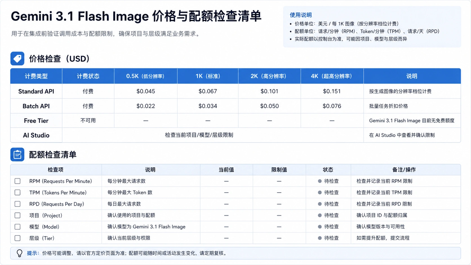Select the 限制值 column header
The image size is (471, 265).
tap(279, 170)
